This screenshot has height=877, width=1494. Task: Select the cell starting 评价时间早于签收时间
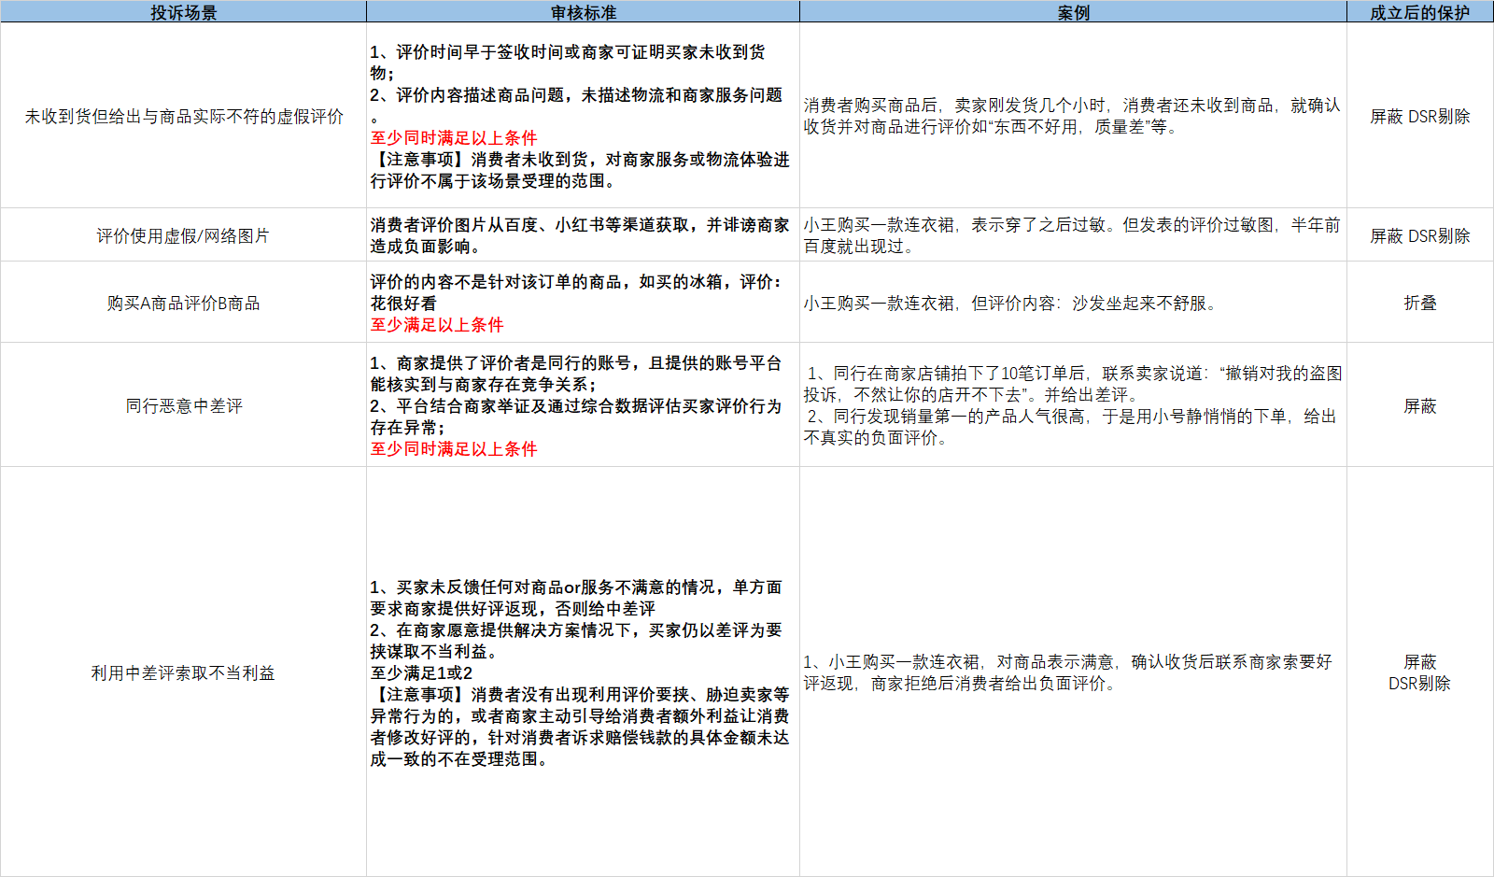pyautogui.click(x=583, y=116)
